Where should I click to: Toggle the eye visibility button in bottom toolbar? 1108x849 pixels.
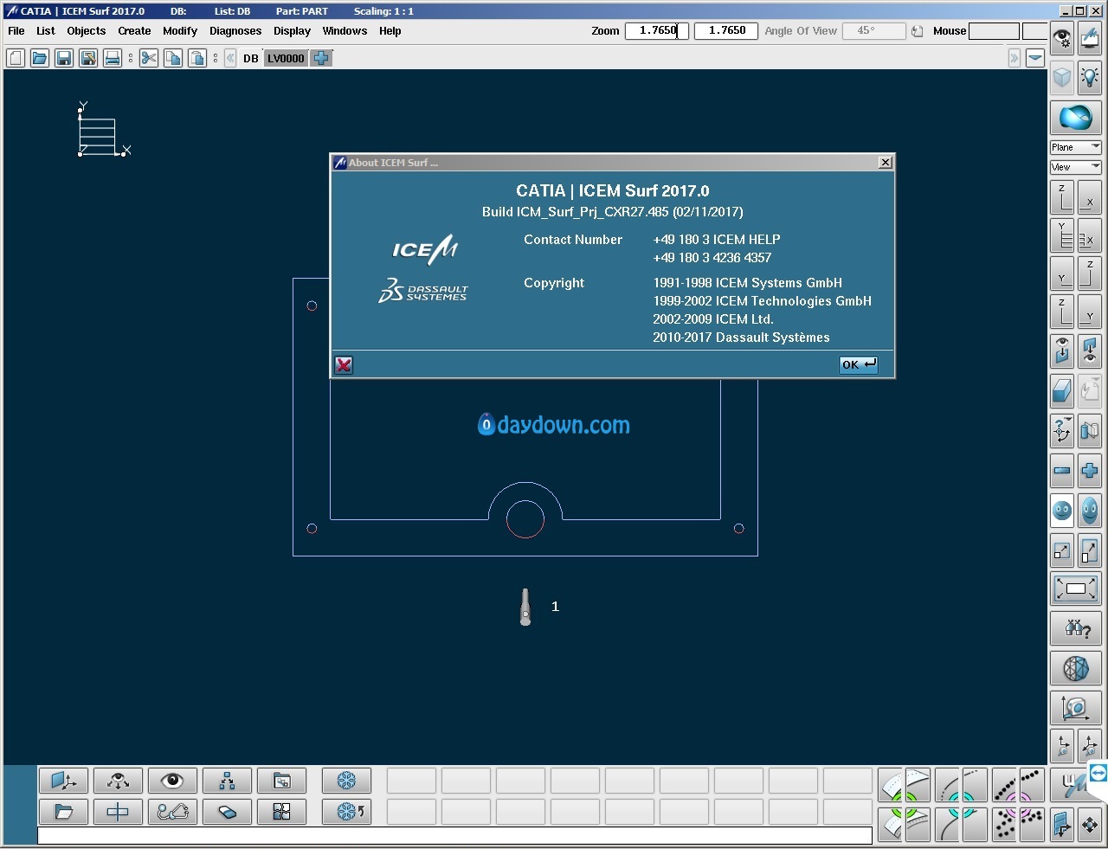[172, 781]
